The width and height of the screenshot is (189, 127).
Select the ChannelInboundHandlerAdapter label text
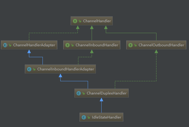(65, 69)
